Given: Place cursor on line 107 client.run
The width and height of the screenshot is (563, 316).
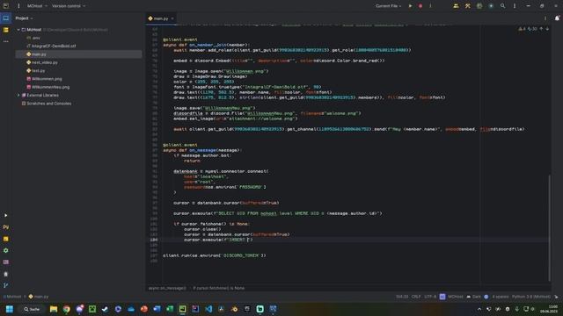Looking at the screenshot, I should pos(215,255).
